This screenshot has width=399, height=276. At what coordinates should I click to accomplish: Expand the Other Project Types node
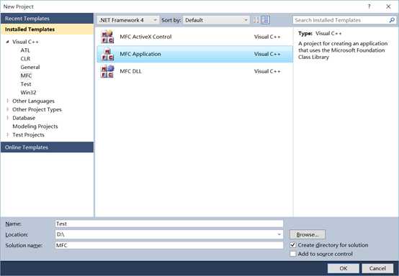point(8,109)
